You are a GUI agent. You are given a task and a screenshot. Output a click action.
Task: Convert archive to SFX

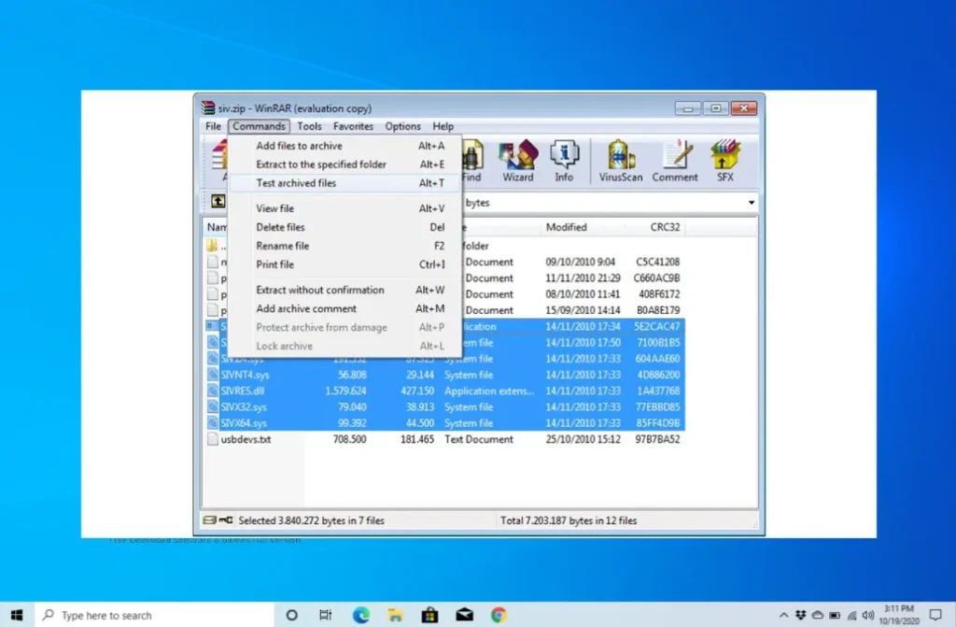click(726, 159)
